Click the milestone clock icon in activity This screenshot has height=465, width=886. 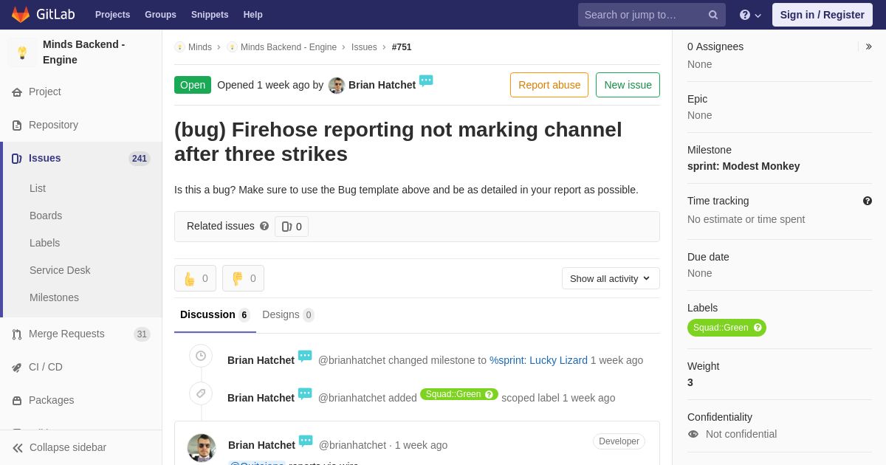201,356
